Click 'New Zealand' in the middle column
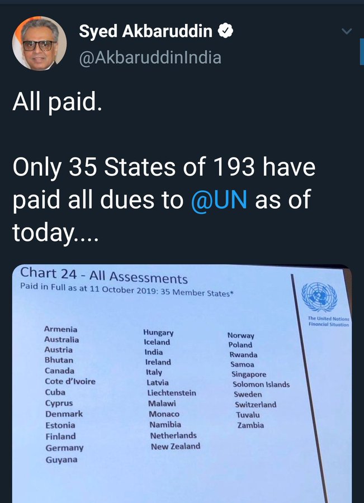 tap(176, 446)
